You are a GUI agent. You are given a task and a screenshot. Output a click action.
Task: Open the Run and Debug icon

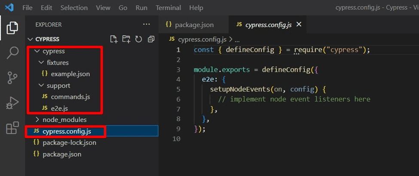pos(12,103)
